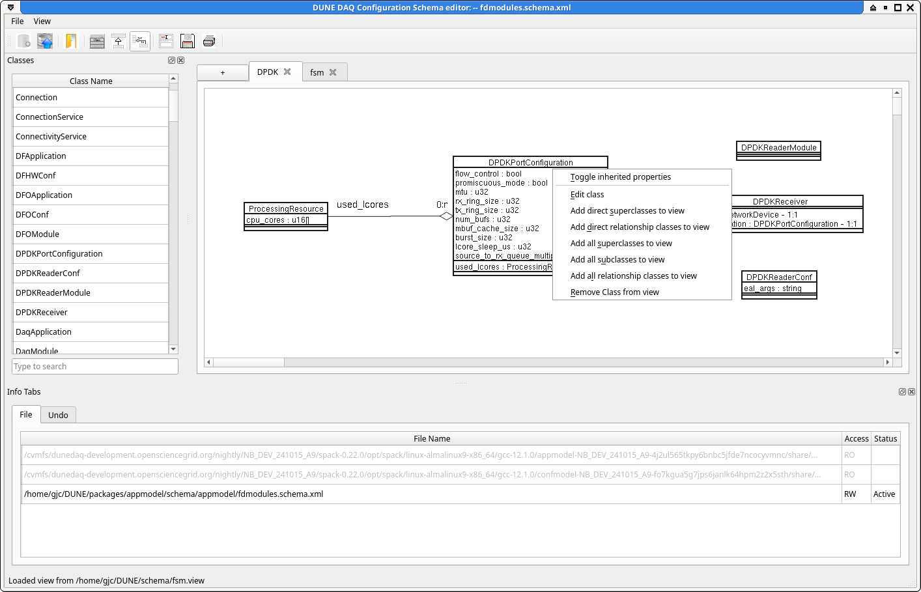Open the File menu

click(x=18, y=21)
